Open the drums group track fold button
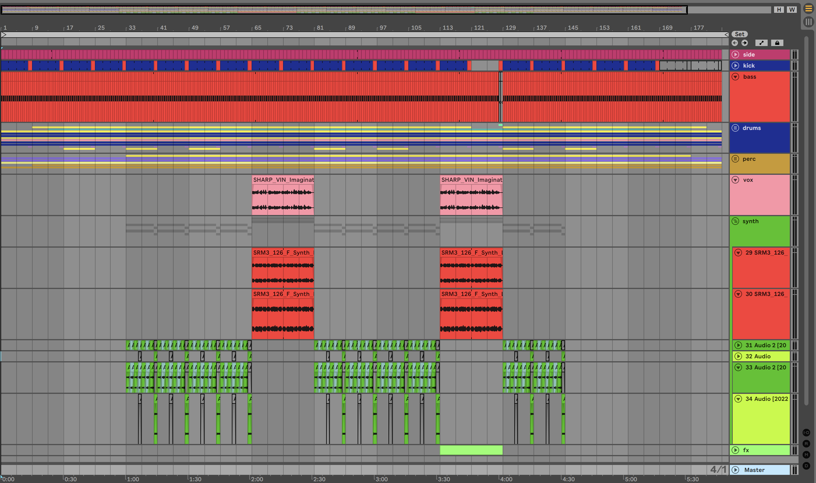The width and height of the screenshot is (816, 483). [x=735, y=128]
